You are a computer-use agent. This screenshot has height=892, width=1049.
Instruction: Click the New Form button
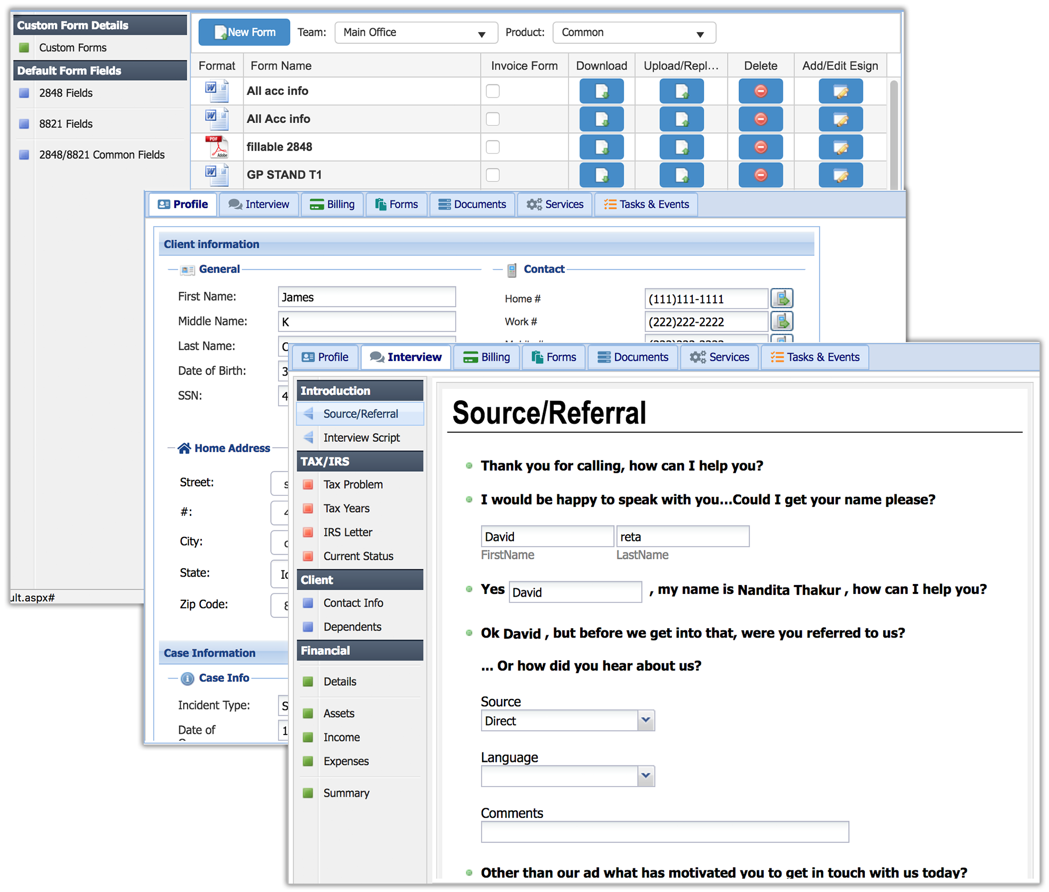pyautogui.click(x=244, y=33)
